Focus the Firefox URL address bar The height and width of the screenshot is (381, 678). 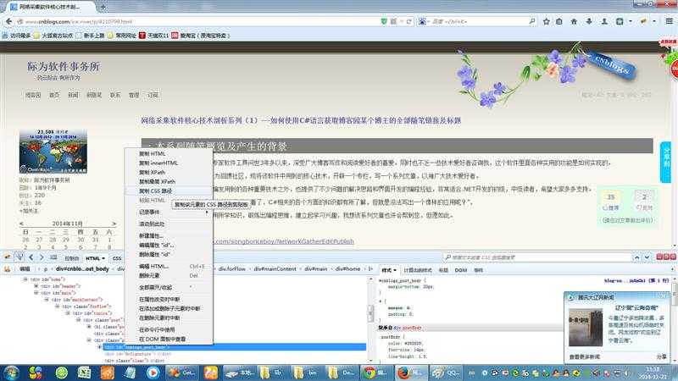tap(203, 21)
